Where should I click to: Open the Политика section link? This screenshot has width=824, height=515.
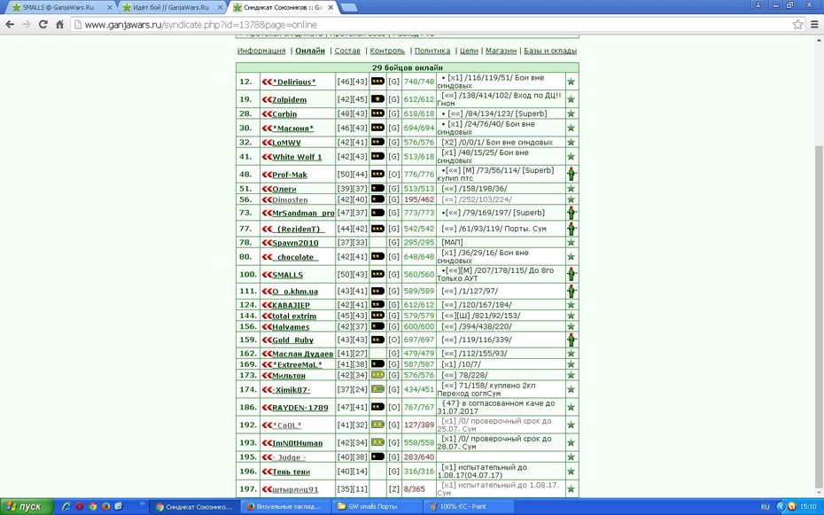tap(432, 51)
